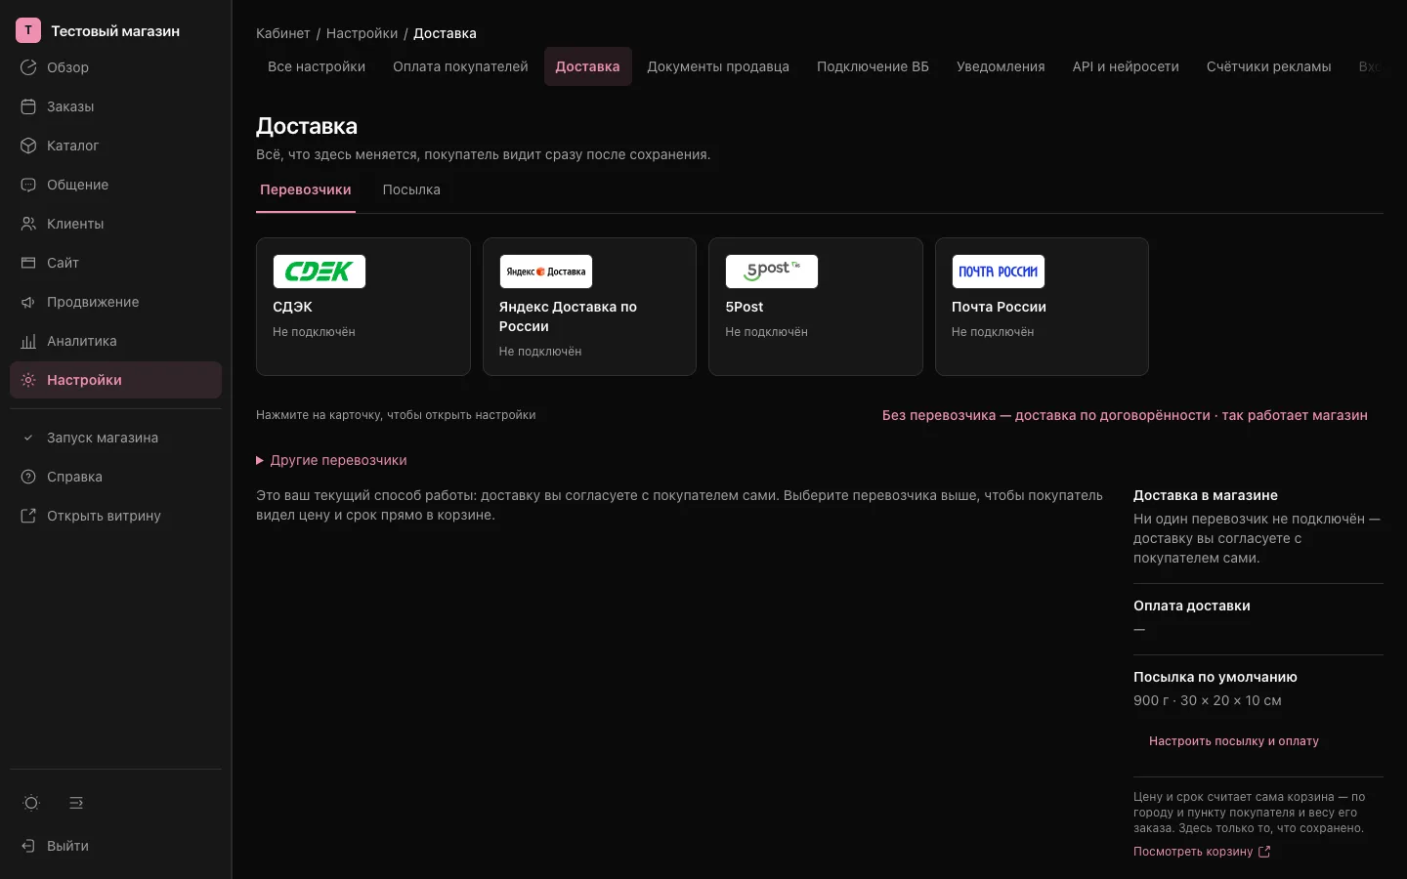The image size is (1407, 879).
Task: Expand the Другие перевозчики section
Action: pos(331,460)
